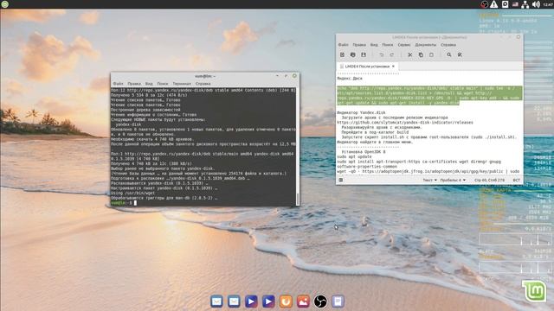Click the Стр 60, Столб 278 cursor position text
The width and height of the screenshot is (554, 311).
click(x=489, y=180)
